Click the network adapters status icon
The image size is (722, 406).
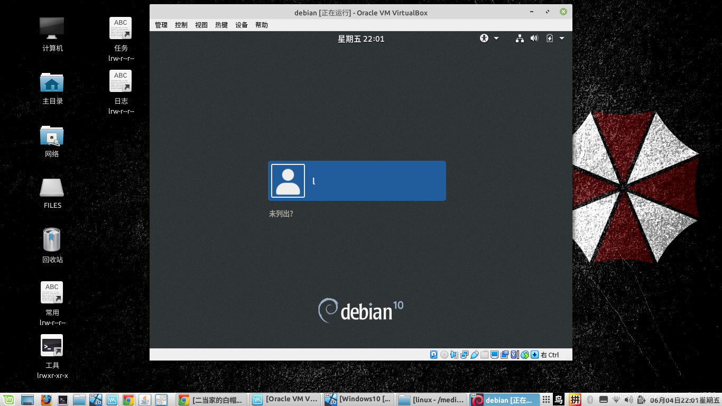coord(465,355)
